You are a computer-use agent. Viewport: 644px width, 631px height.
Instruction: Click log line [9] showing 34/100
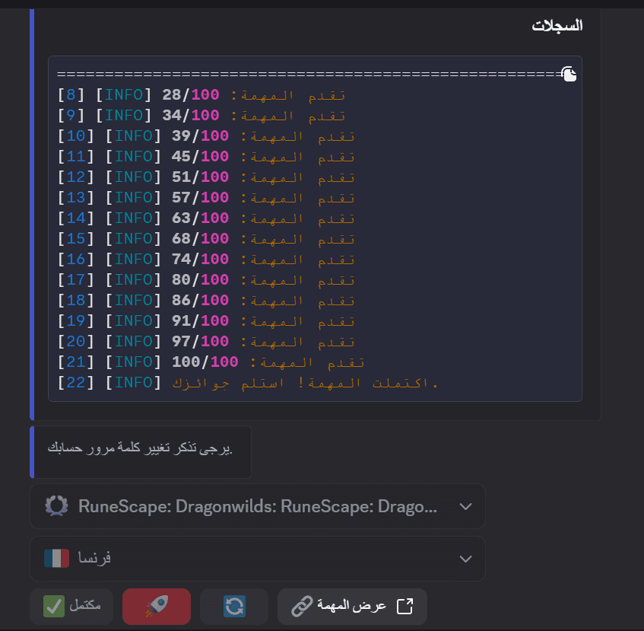click(x=201, y=116)
